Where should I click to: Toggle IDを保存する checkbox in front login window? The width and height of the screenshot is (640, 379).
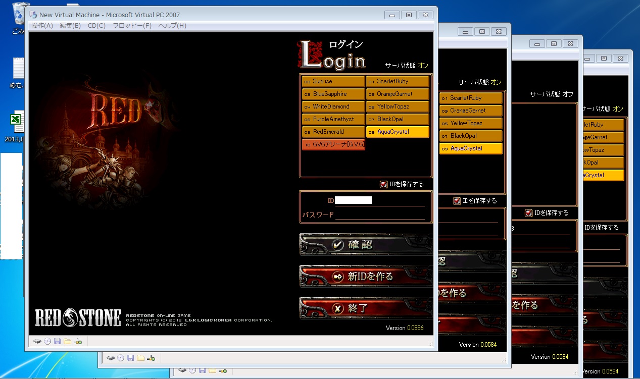click(384, 184)
